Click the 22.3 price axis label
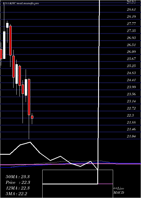Viewport: 141px width, 198px height. [130, 115]
